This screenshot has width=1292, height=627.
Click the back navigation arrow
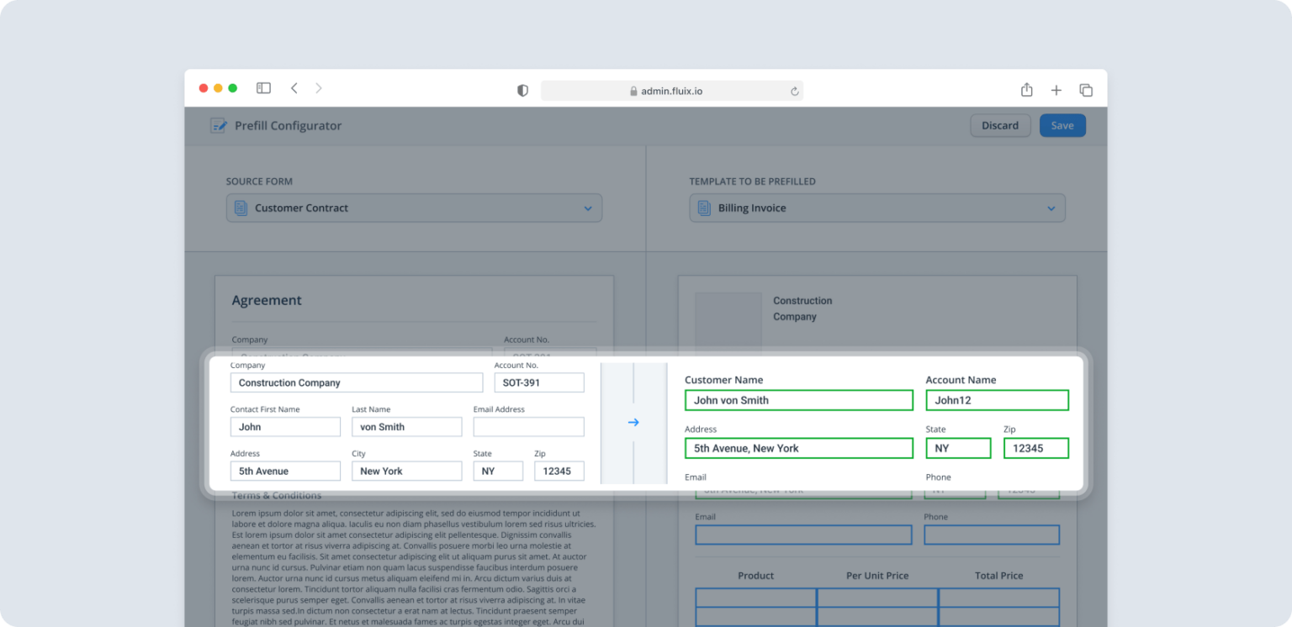pos(294,88)
